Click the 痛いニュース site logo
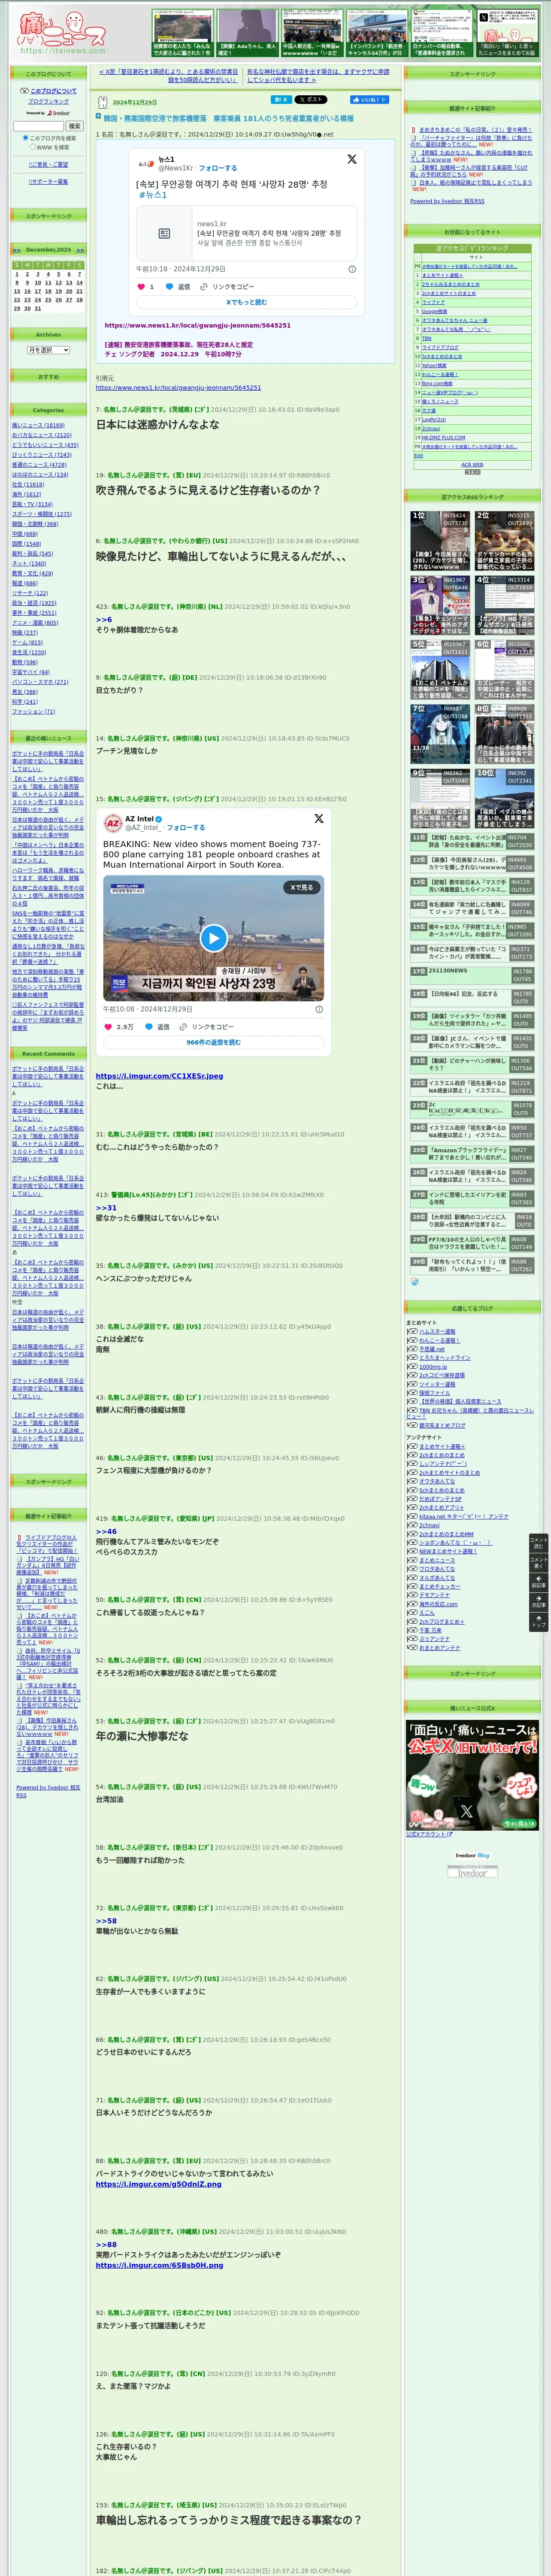Image resolution: width=551 pixels, height=2576 pixels. (x=62, y=32)
